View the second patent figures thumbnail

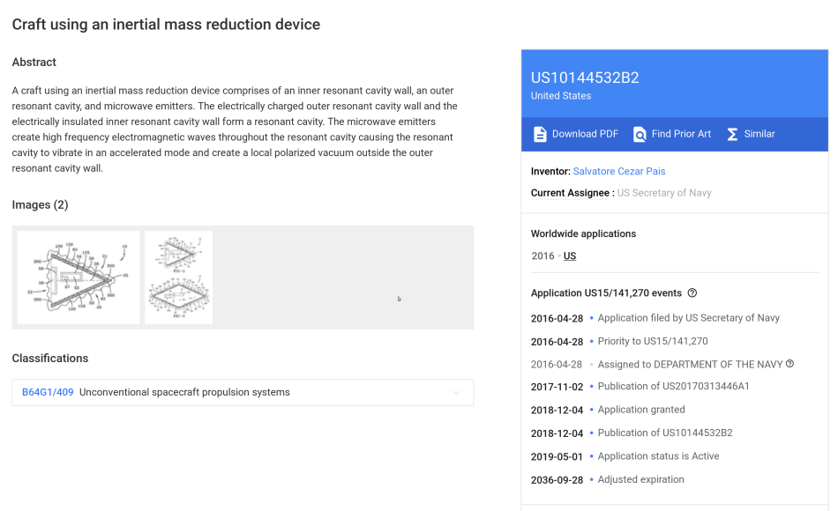178,278
